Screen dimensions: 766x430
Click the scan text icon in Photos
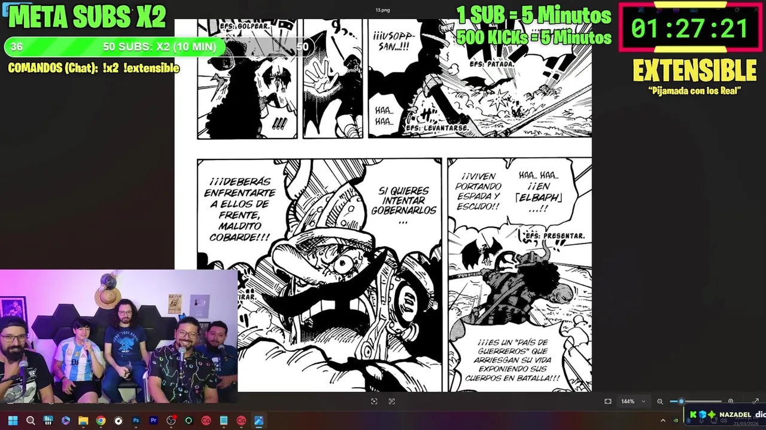[x=392, y=401]
